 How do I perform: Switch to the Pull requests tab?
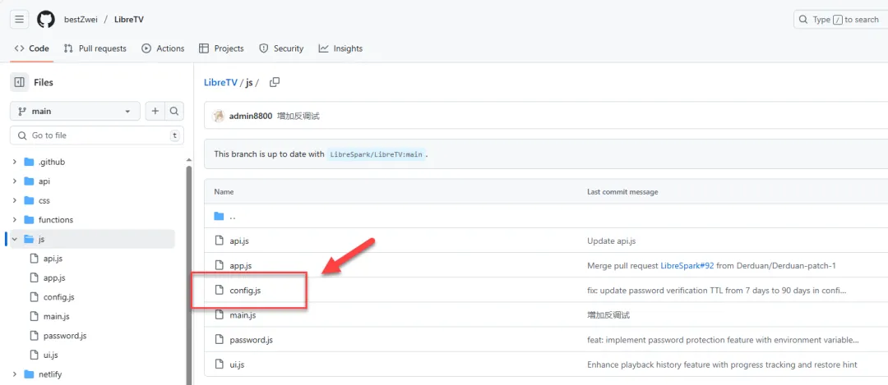coord(95,48)
